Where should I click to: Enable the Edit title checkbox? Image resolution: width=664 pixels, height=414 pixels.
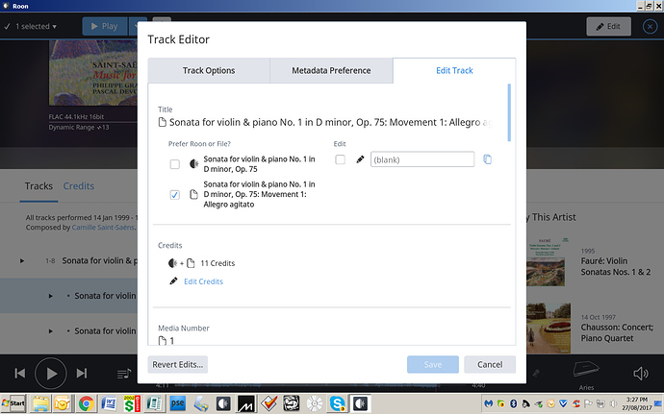coord(340,159)
